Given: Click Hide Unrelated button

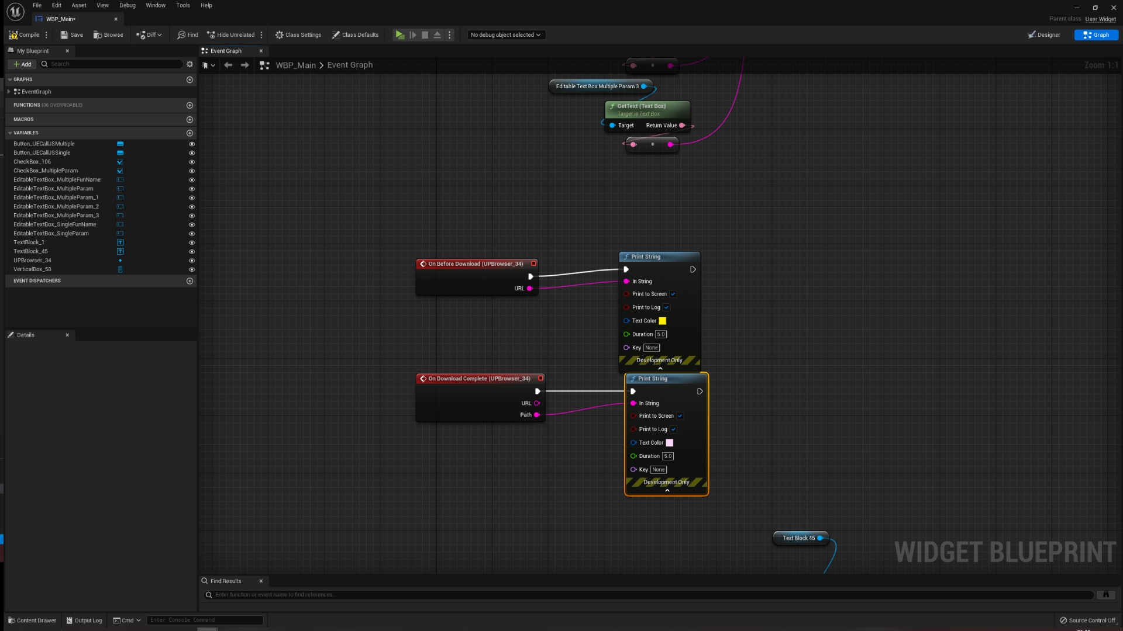Looking at the screenshot, I should click(x=230, y=35).
